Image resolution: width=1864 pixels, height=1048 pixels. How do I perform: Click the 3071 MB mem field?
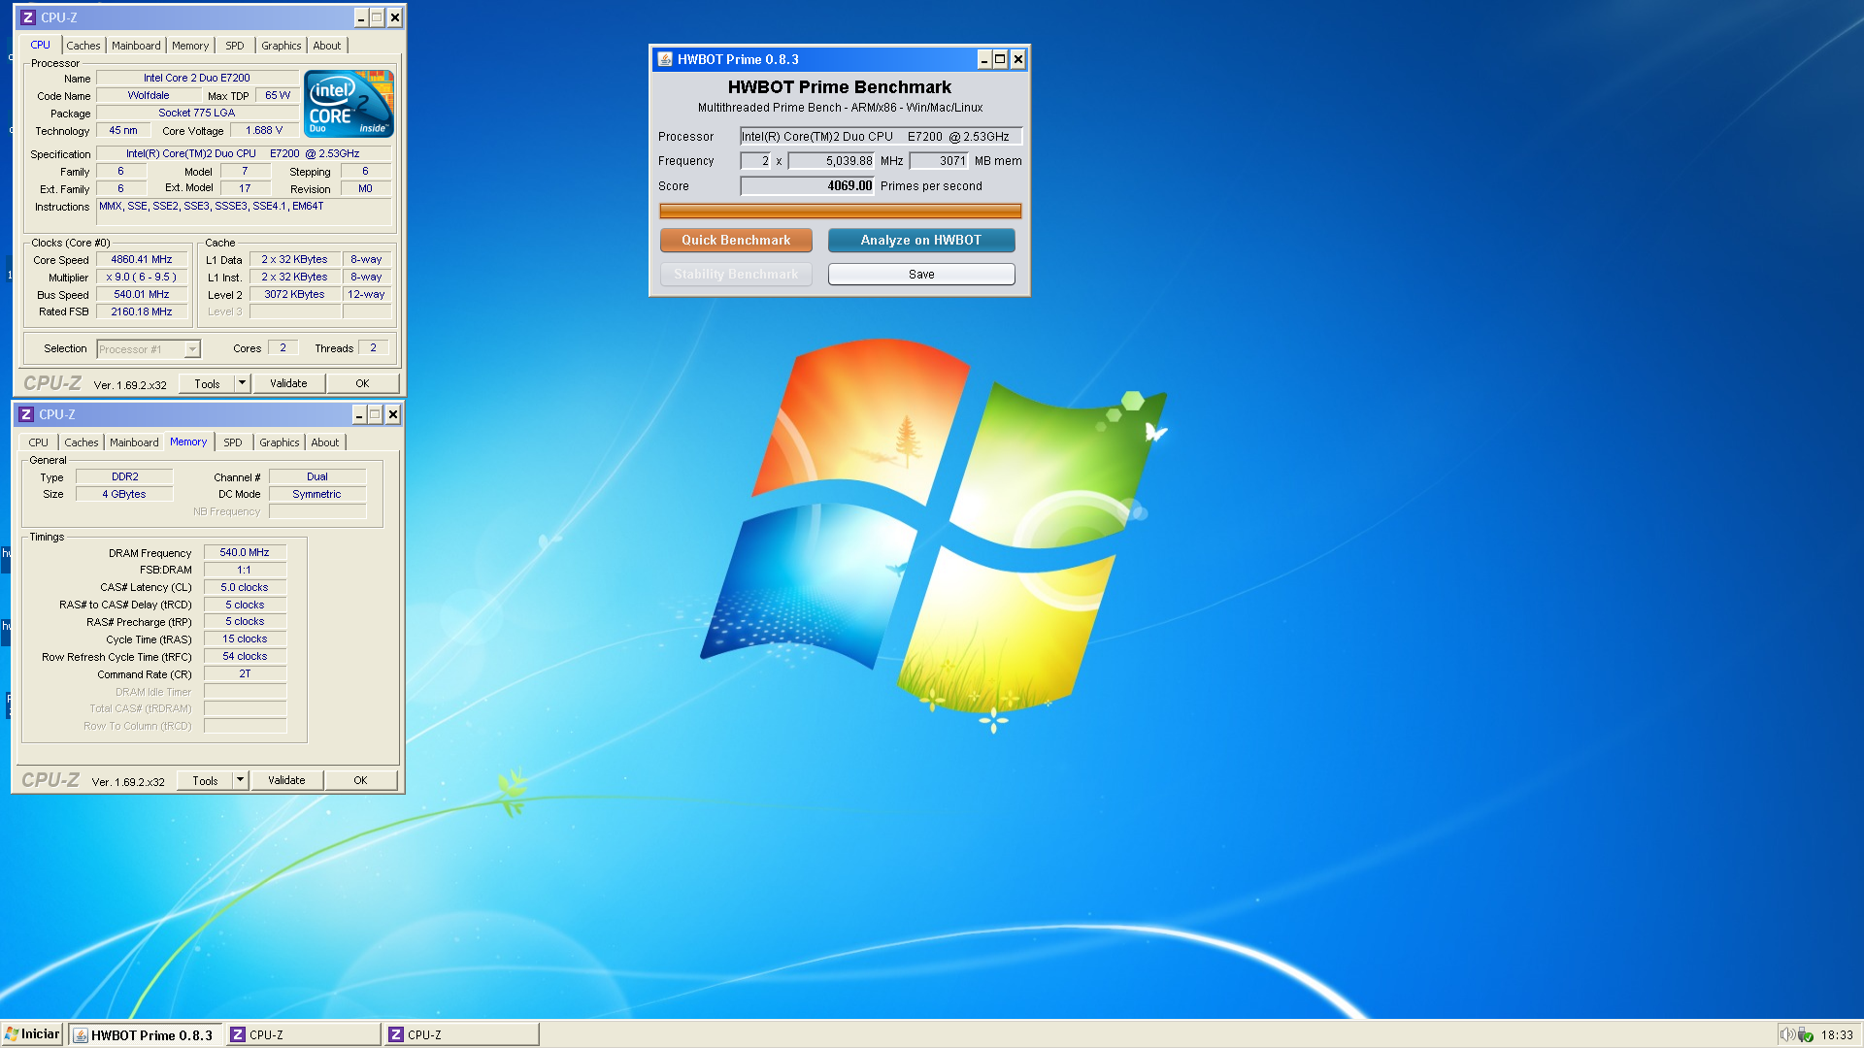point(939,161)
